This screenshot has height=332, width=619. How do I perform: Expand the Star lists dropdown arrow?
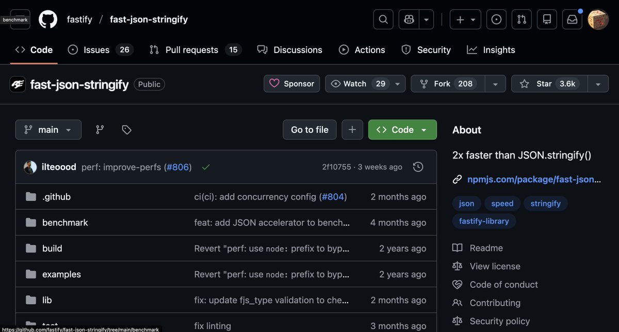[598, 83]
